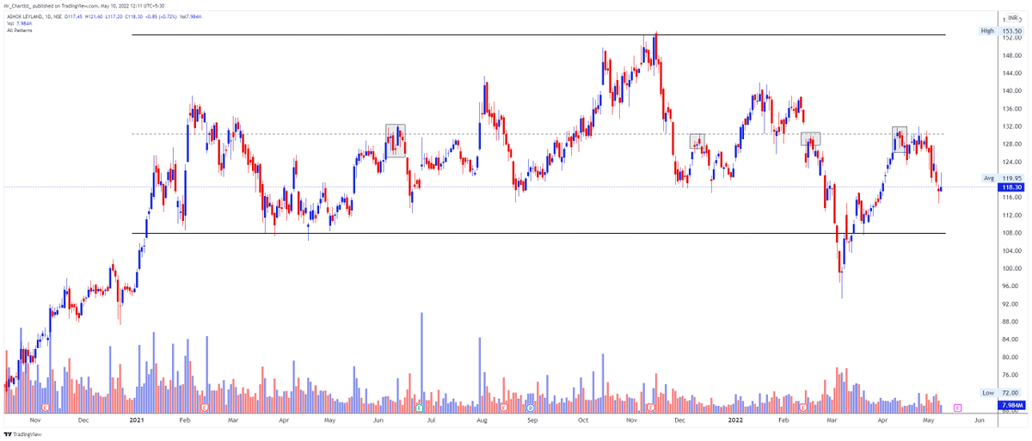Image resolution: width=1032 pixels, height=441 pixels.
Task: Open the green dividend marker near July
Action: click(419, 407)
